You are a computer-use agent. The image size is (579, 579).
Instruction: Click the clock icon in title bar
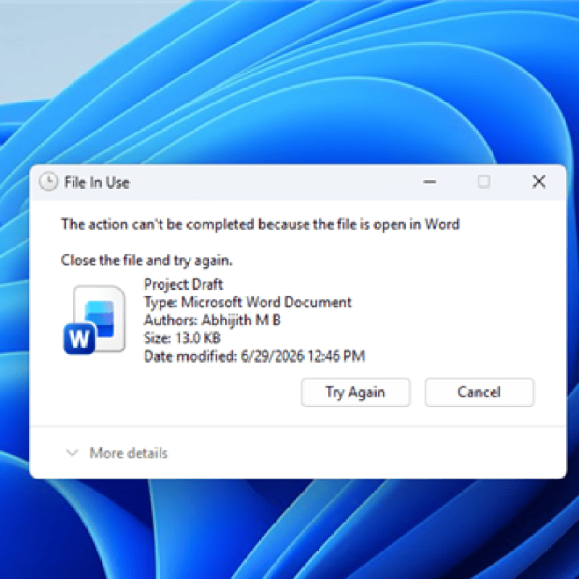tap(48, 182)
